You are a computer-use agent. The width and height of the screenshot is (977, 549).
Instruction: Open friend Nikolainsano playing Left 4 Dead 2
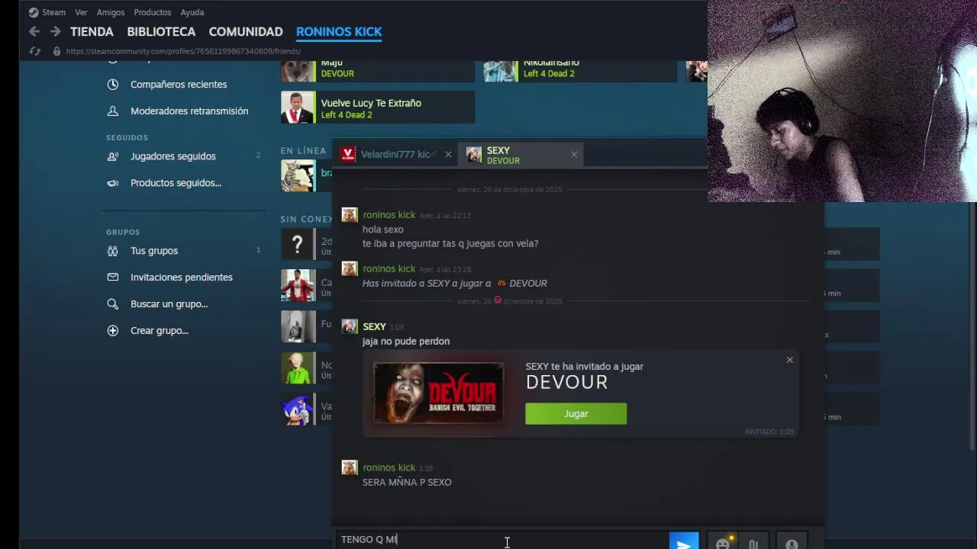click(x=580, y=70)
